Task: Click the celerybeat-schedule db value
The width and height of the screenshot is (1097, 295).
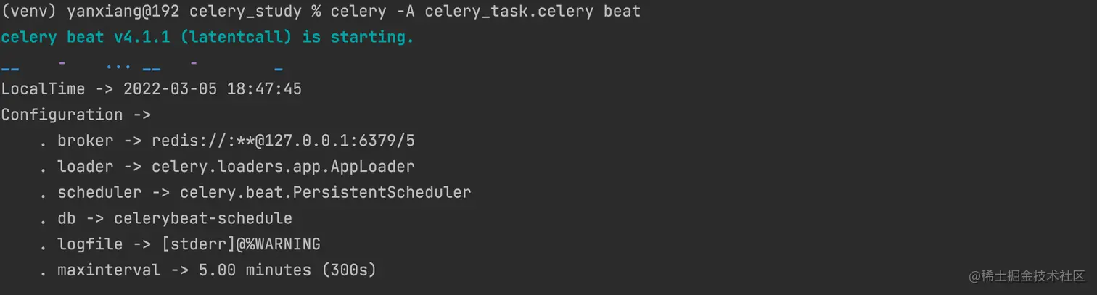Action: click(x=203, y=218)
